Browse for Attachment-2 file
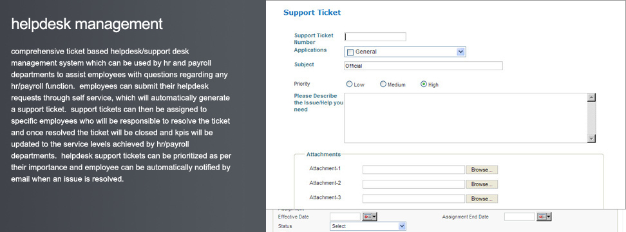The height and width of the screenshot is (232, 626). point(482,184)
